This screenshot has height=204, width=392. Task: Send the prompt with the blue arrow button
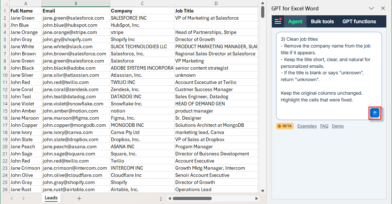[x=374, y=113]
